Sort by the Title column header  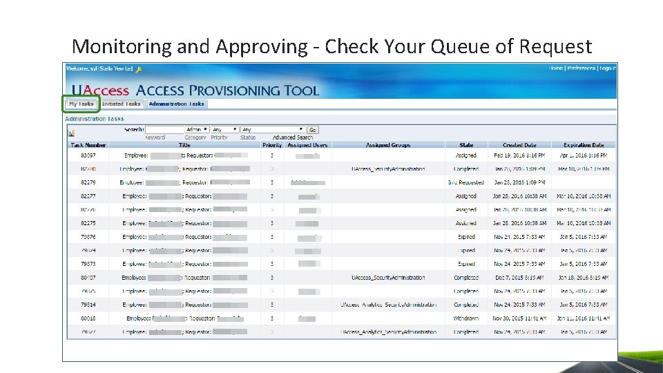[x=185, y=145]
